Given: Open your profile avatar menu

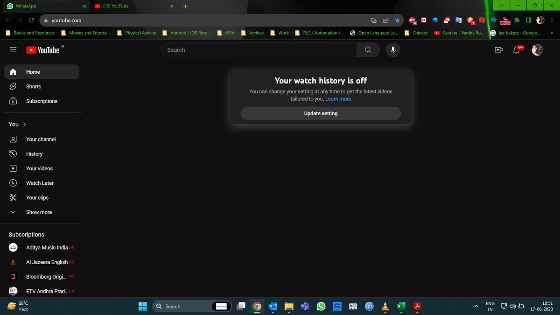Looking at the screenshot, I should point(537,49).
